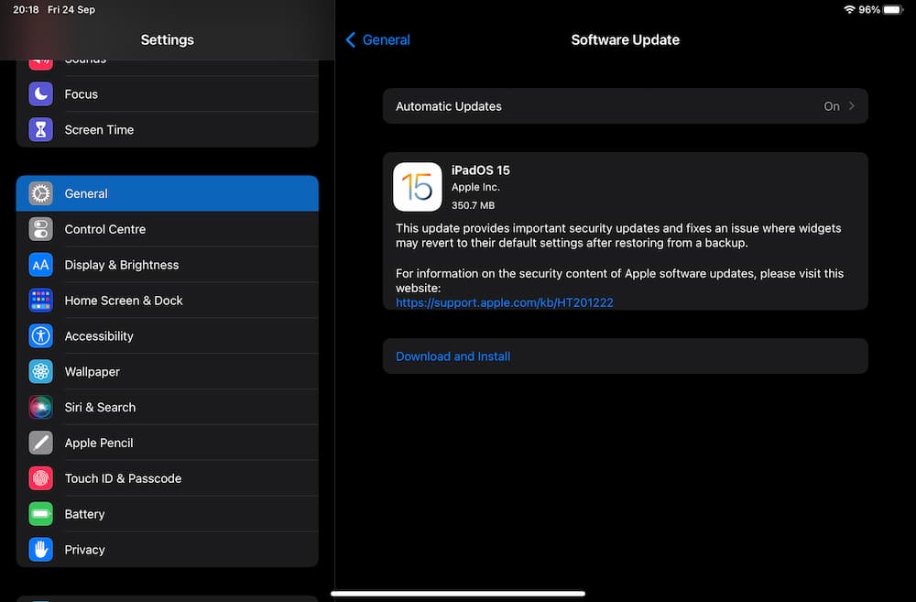The image size is (916, 602).
Task: Tap the 350.7 MB size text
Action: tap(473, 205)
